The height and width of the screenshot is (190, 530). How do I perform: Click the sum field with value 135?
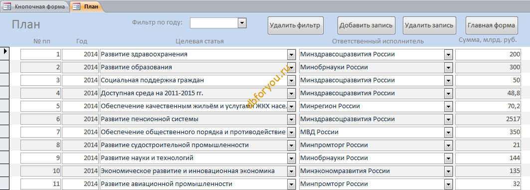click(489, 171)
